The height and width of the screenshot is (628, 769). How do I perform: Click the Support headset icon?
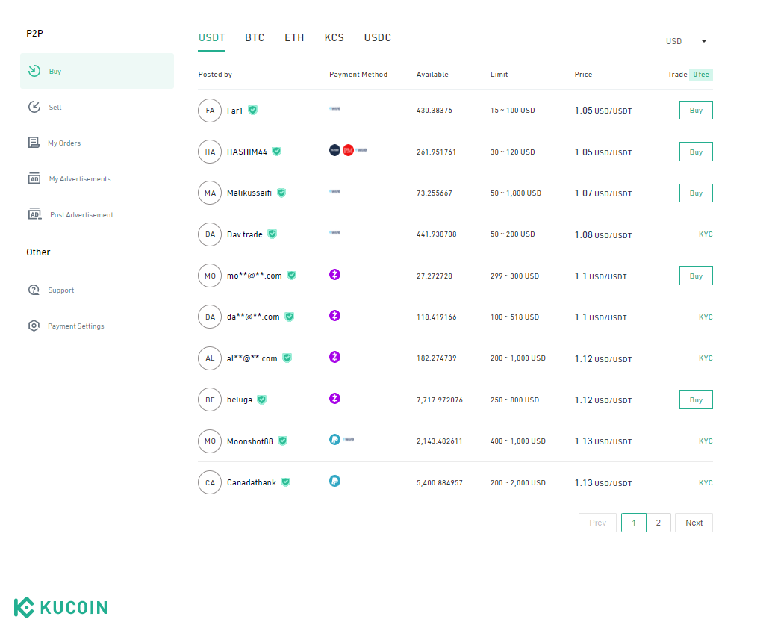click(x=34, y=290)
